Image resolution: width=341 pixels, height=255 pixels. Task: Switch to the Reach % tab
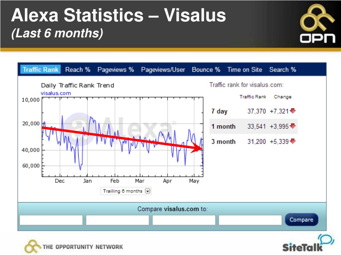pos(78,70)
